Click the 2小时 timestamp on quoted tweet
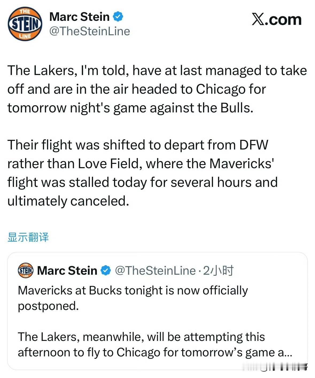Image resolution: width=315 pixels, height=378 pixels. click(x=218, y=270)
